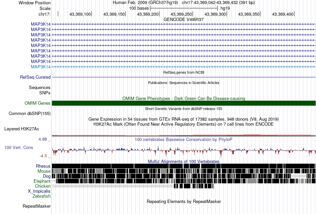The image size is (316, 214).
Task: Click the 43,369,300 ruler position
Action: (x=215, y=14)
